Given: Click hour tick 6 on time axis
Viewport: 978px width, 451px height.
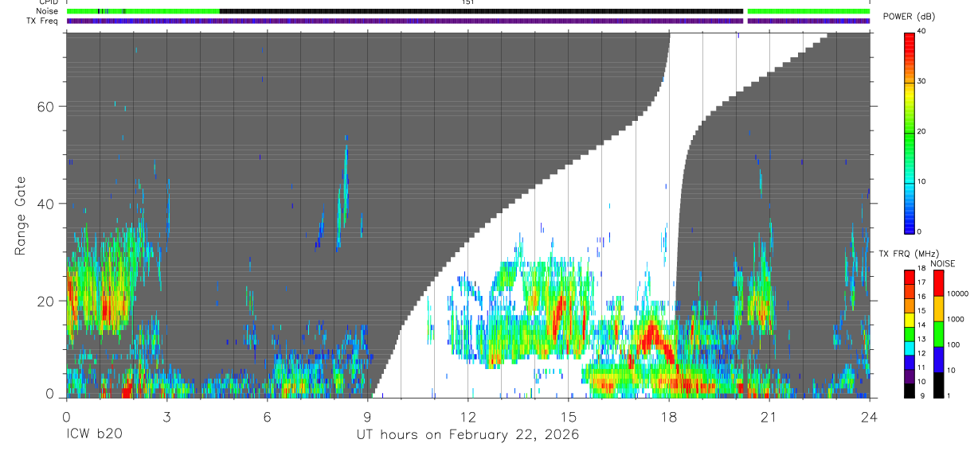Looking at the screenshot, I should [x=267, y=416].
